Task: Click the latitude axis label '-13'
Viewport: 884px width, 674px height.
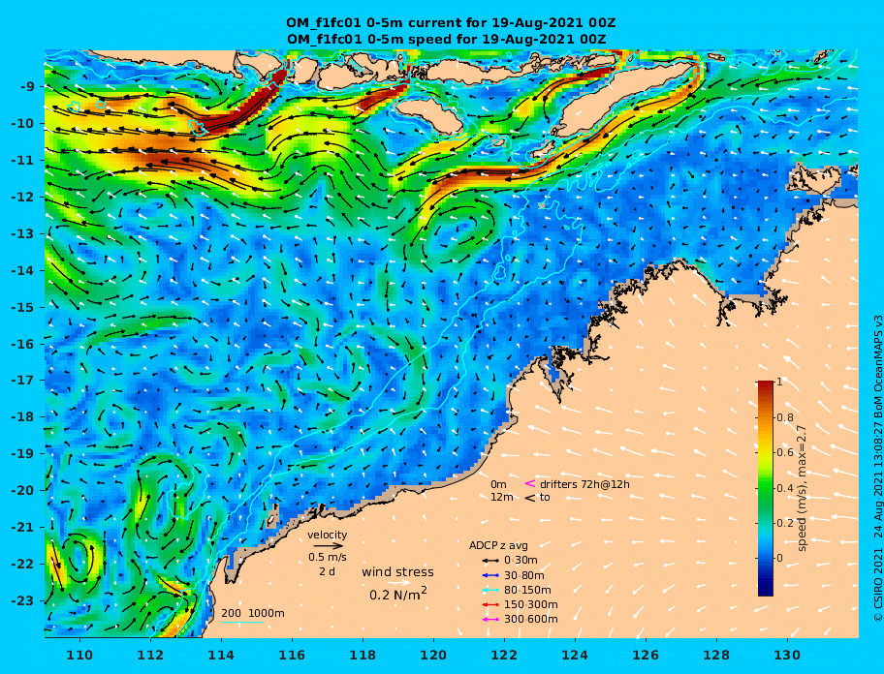Action: tap(23, 233)
